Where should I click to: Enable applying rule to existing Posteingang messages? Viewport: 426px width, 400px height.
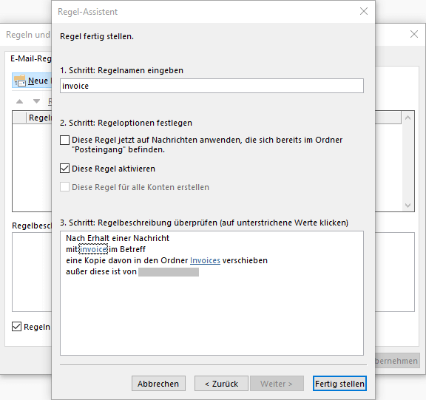tap(64, 140)
